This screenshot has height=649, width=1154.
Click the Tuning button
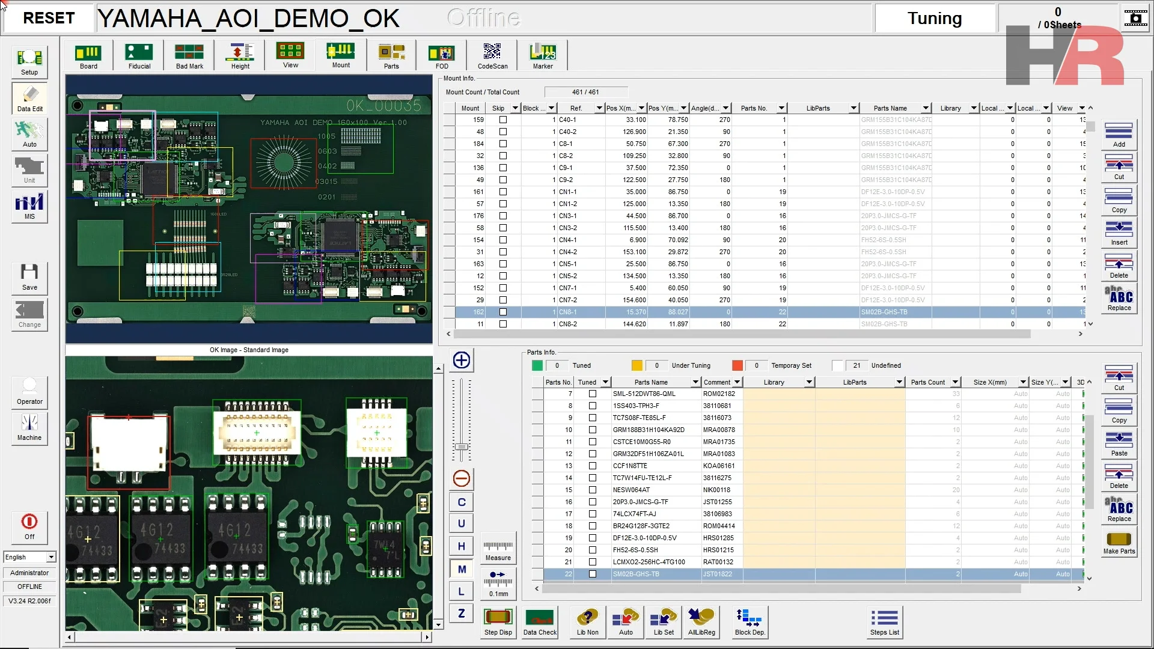pyautogui.click(x=935, y=18)
